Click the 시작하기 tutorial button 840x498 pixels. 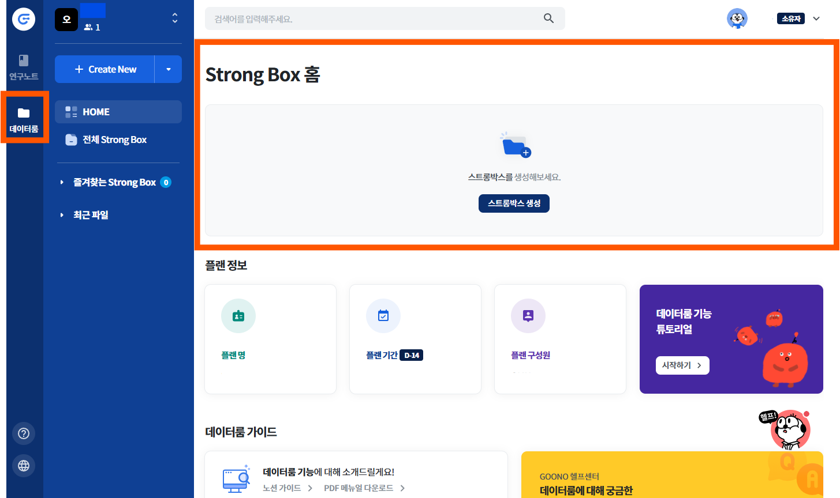click(682, 365)
